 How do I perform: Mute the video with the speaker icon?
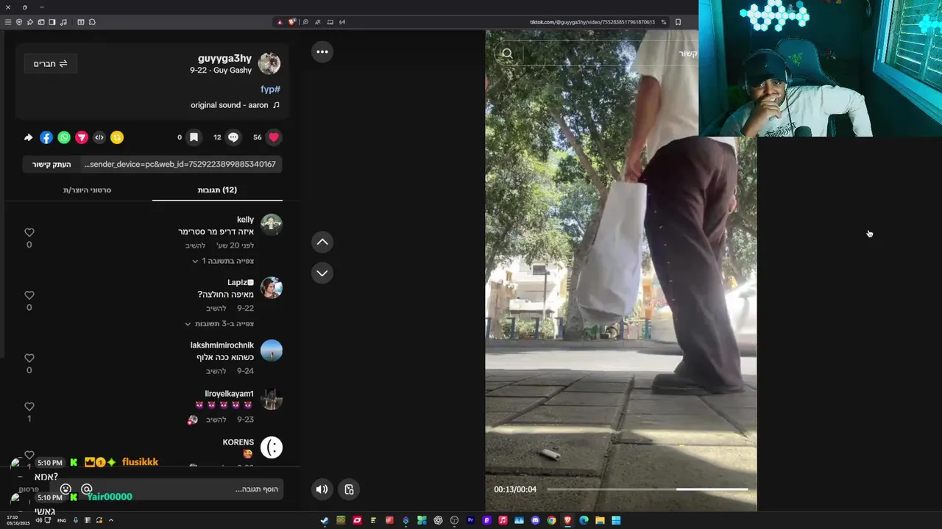pos(322,489)
